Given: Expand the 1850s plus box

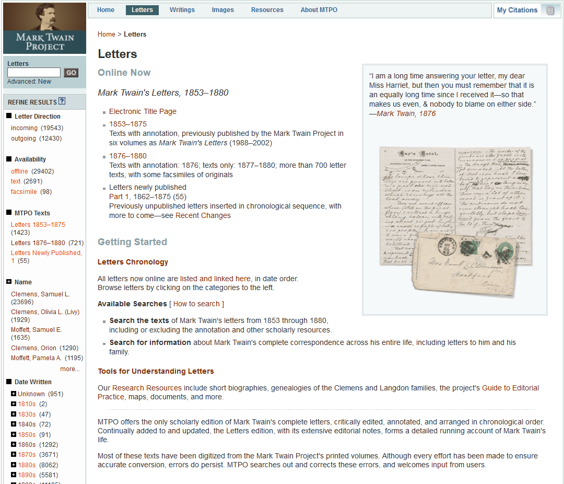Looking at the screenshot, I should pos(14,434).
